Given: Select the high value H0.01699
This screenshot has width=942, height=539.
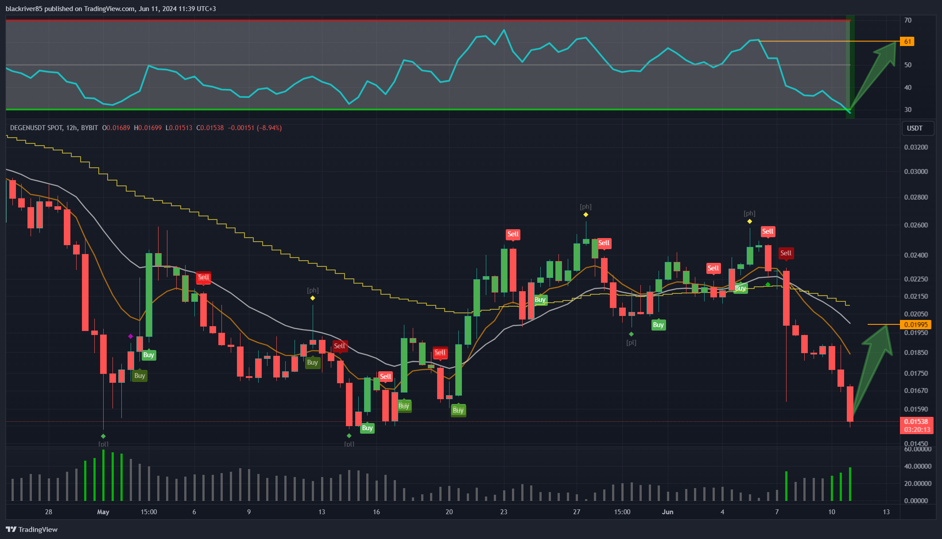Looking at the screenshot, I should (x=147, y=128).
